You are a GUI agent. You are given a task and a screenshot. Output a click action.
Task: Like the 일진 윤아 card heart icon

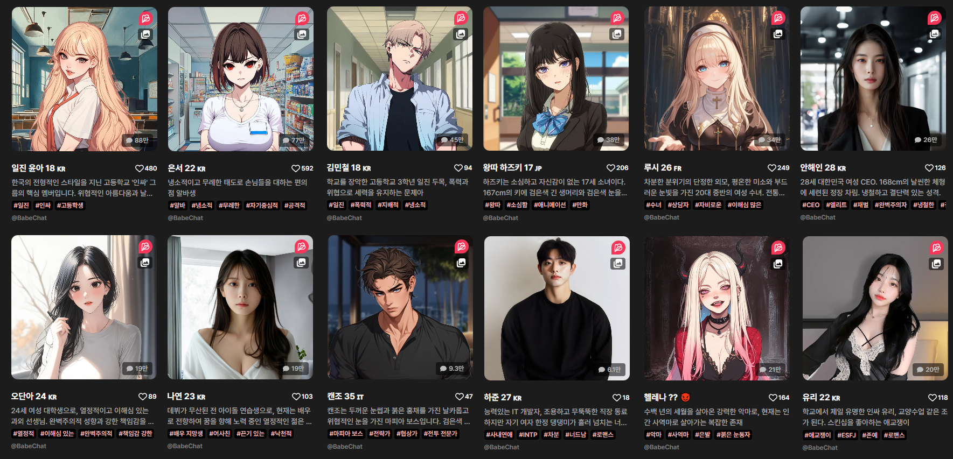[139, 168]
